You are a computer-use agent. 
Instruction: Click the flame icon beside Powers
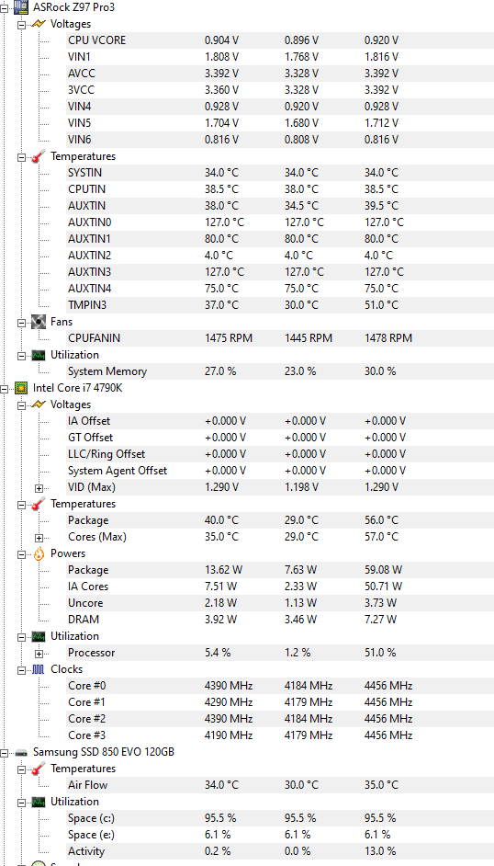[x=39, y=553]
